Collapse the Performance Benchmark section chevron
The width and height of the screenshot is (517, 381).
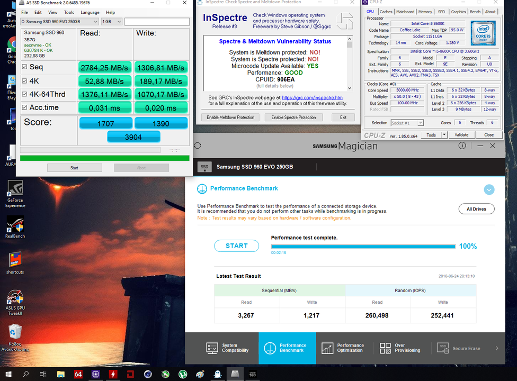click(489, 189)
